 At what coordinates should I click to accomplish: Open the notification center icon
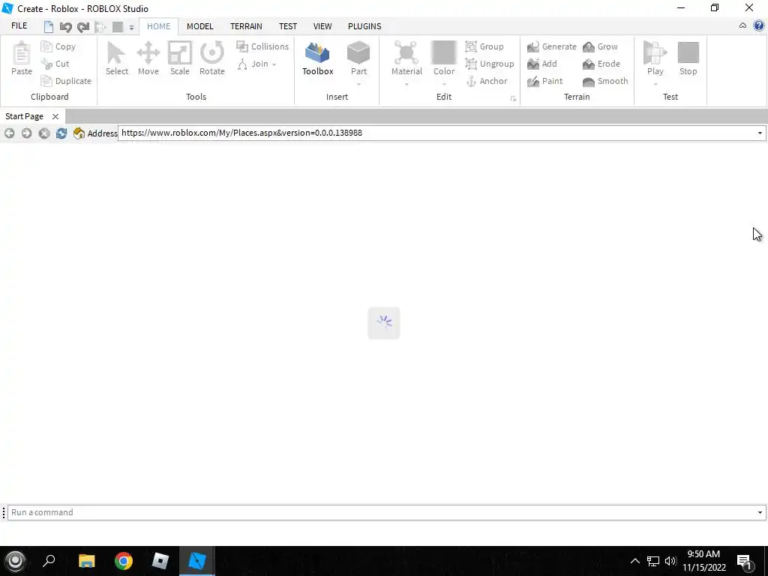click(x=744, y=561)
